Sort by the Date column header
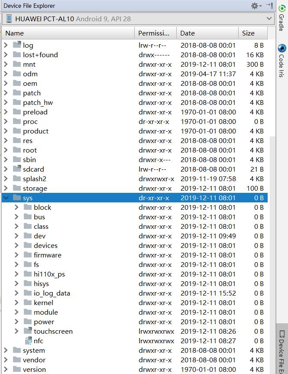The image size is (288, 374). [x=207, y=33]
